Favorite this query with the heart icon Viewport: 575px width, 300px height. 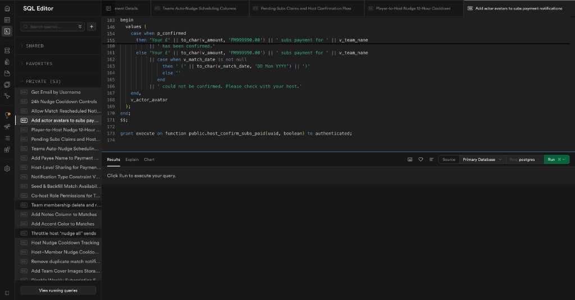[x=421, y=159]
